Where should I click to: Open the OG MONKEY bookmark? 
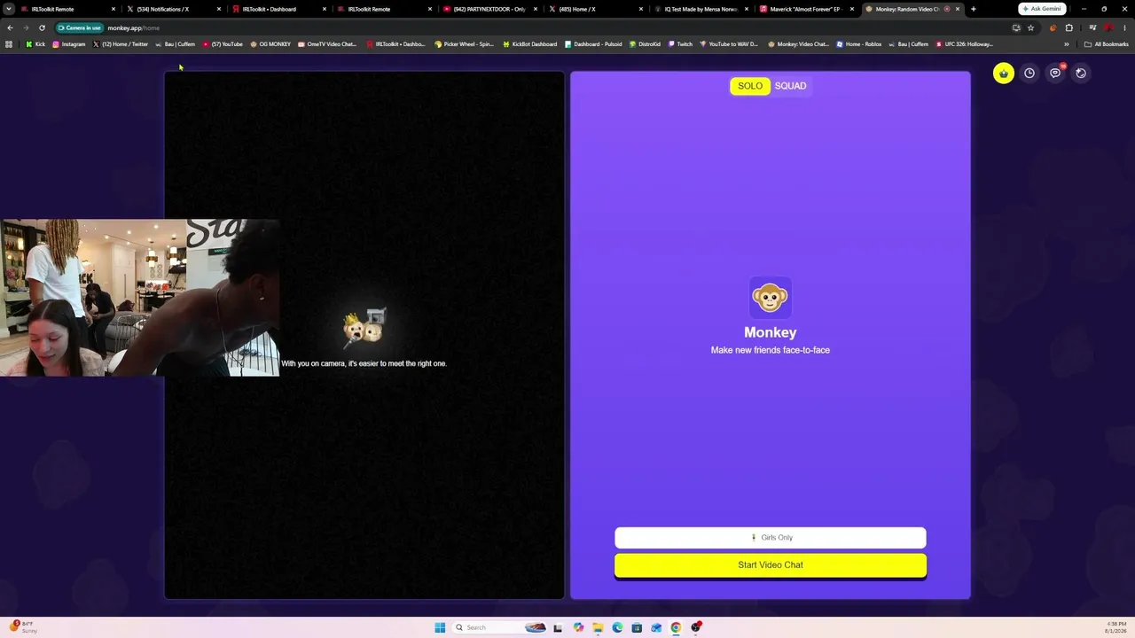point(270,44)
